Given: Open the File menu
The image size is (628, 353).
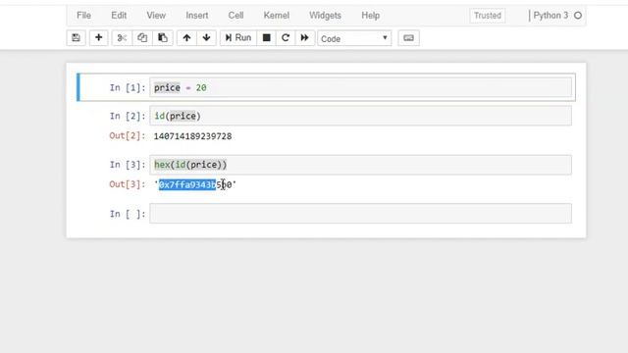Looking at the screenshot, I should [83, 16].
